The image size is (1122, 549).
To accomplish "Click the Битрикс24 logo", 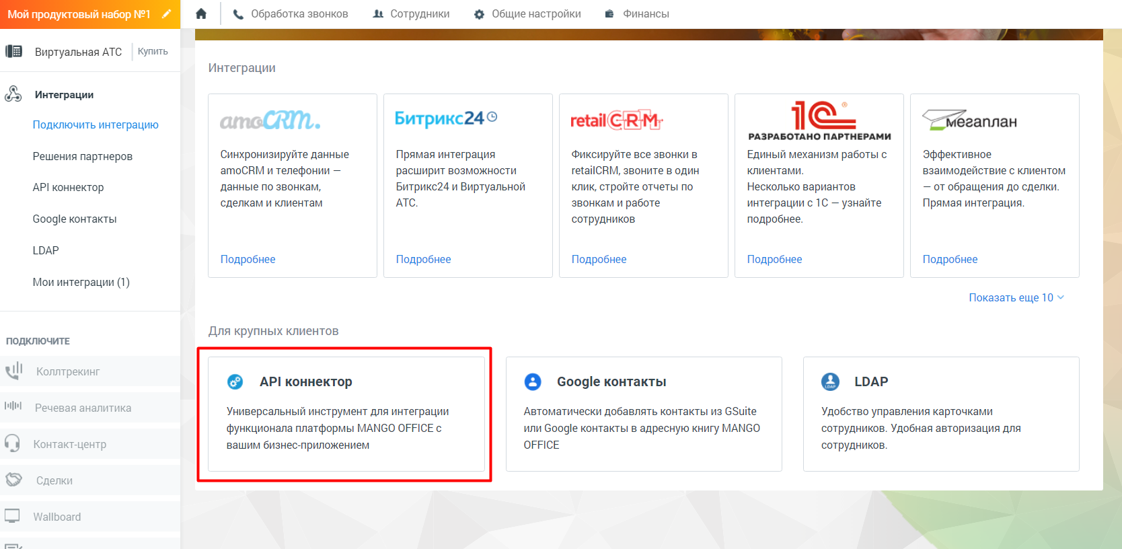I will point(446,118).
